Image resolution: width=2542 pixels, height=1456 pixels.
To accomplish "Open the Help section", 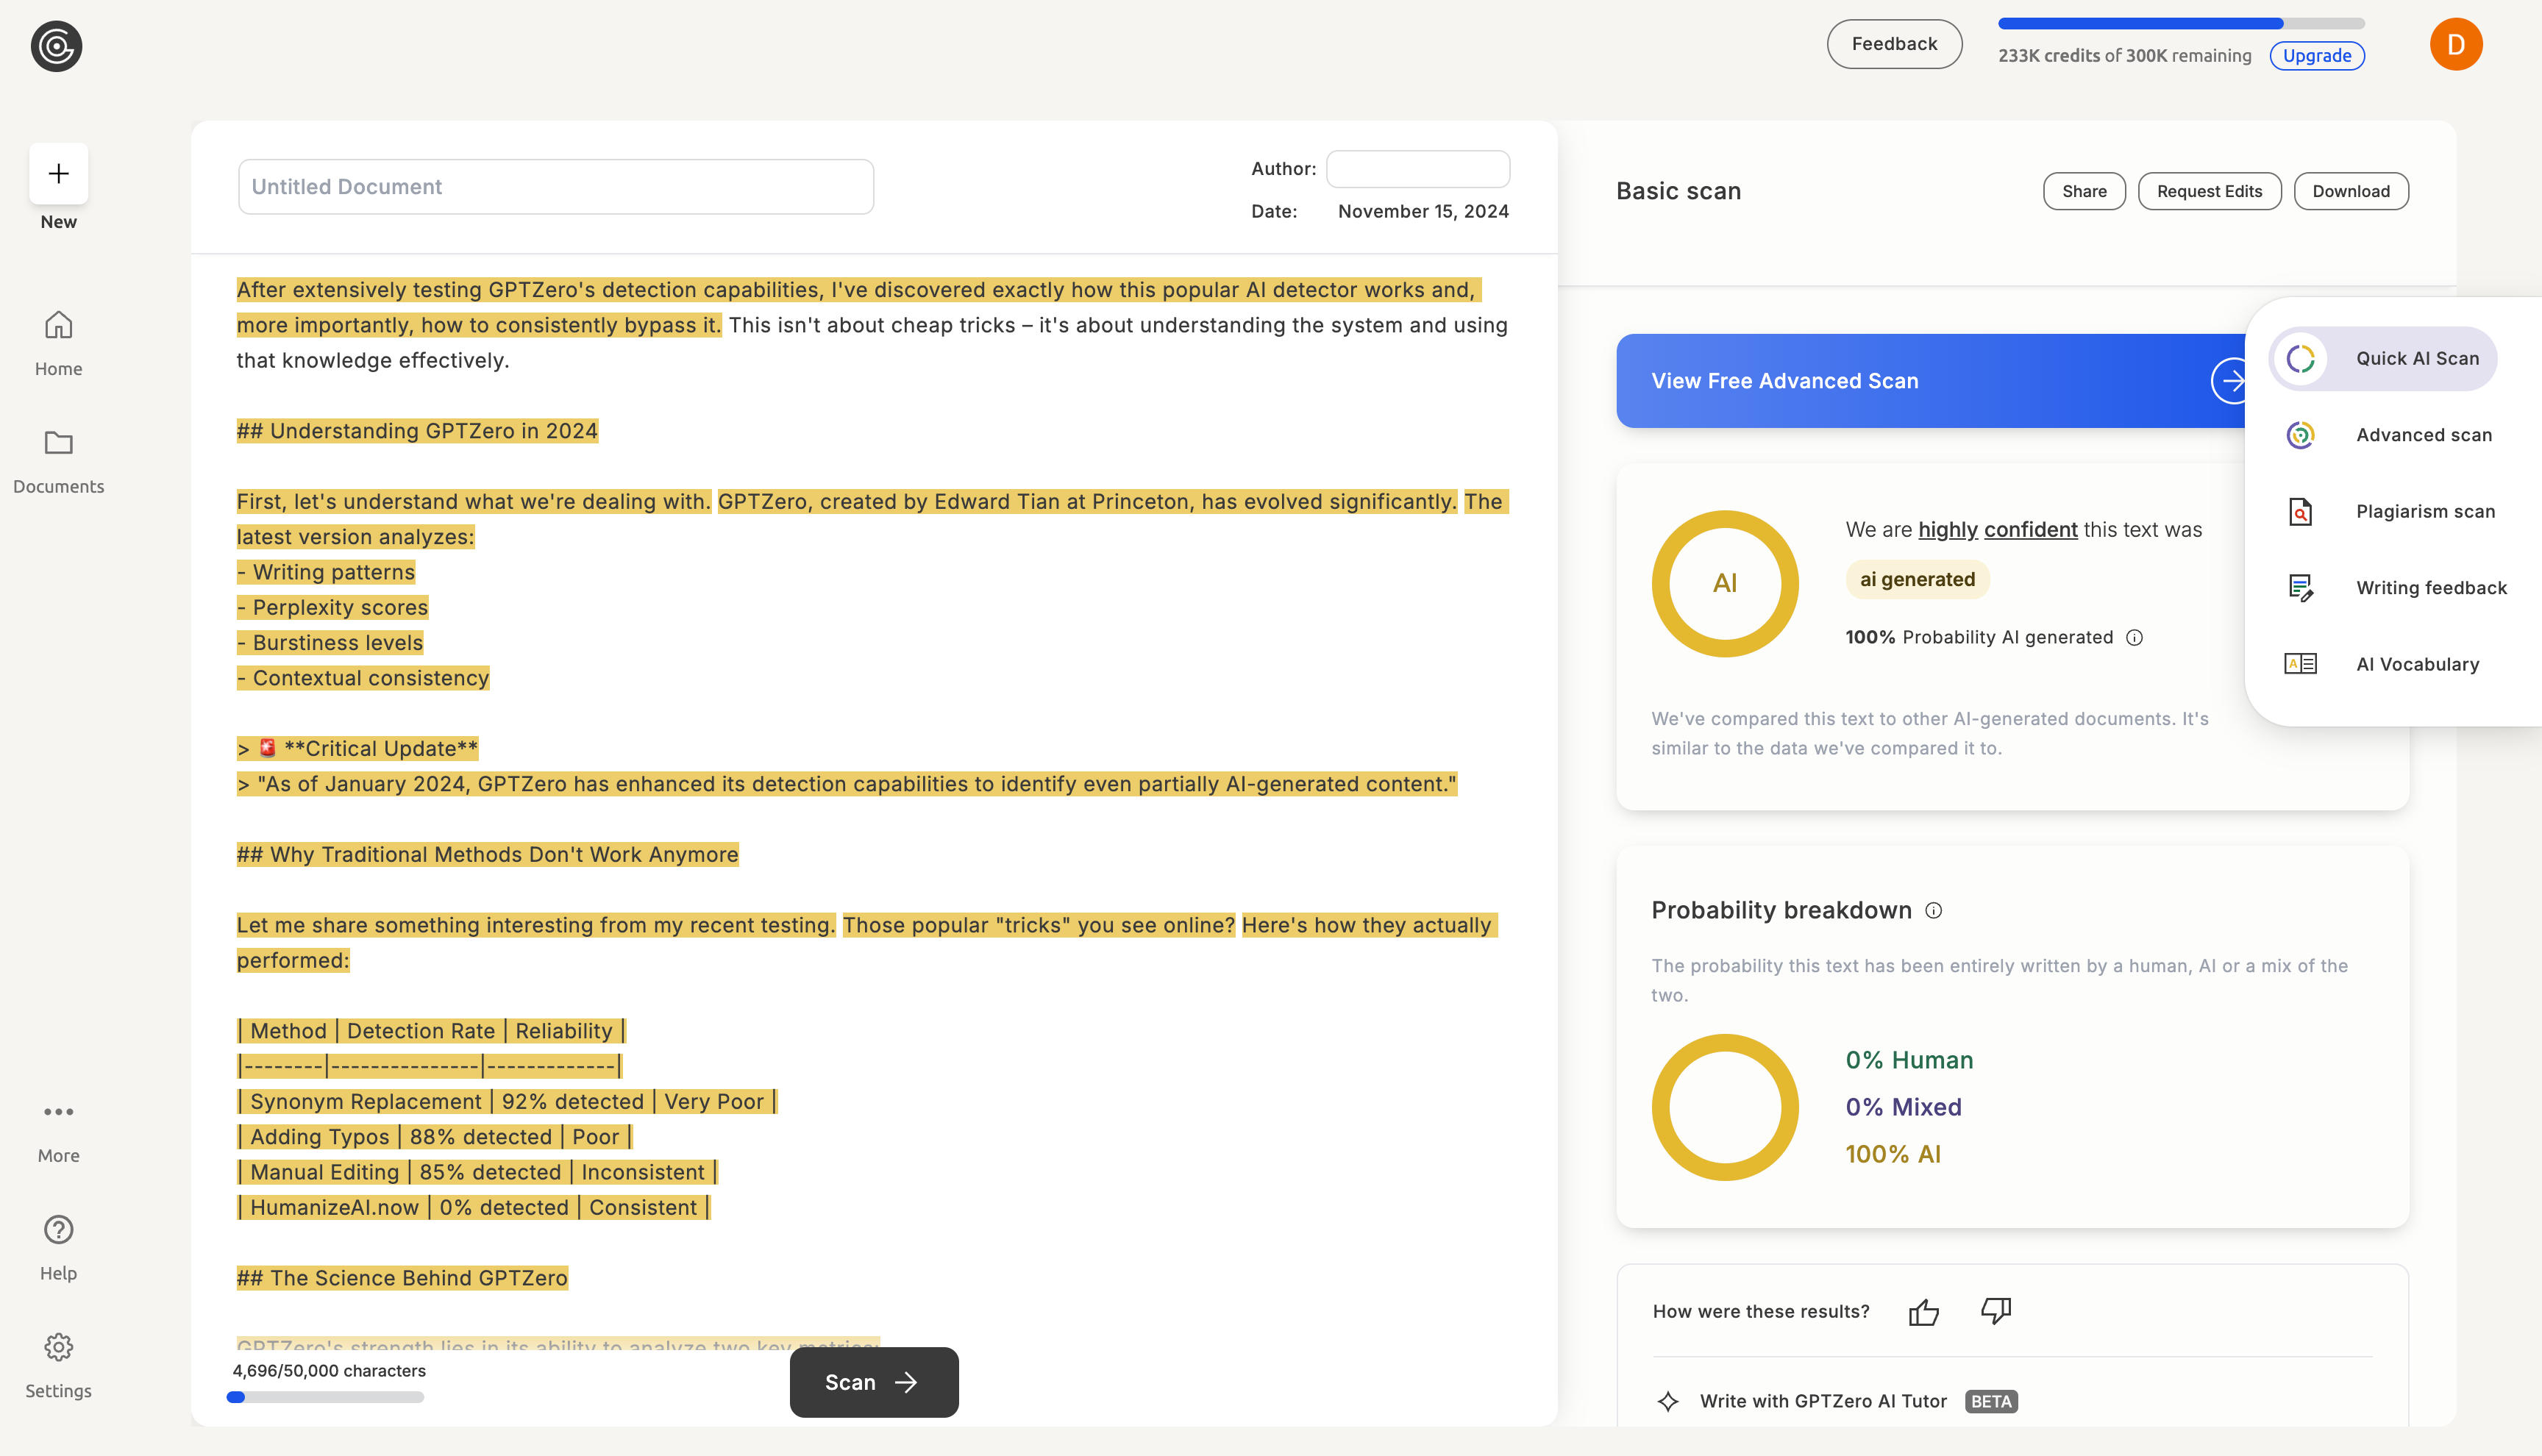I will [58, 1248].
